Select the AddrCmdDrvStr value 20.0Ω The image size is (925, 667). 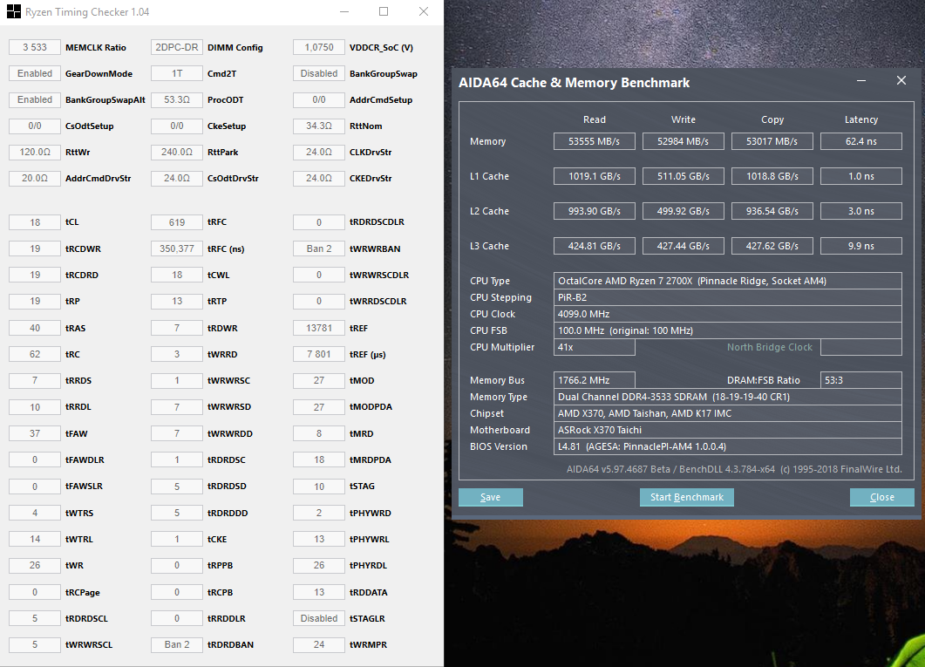tap(35, 178)
